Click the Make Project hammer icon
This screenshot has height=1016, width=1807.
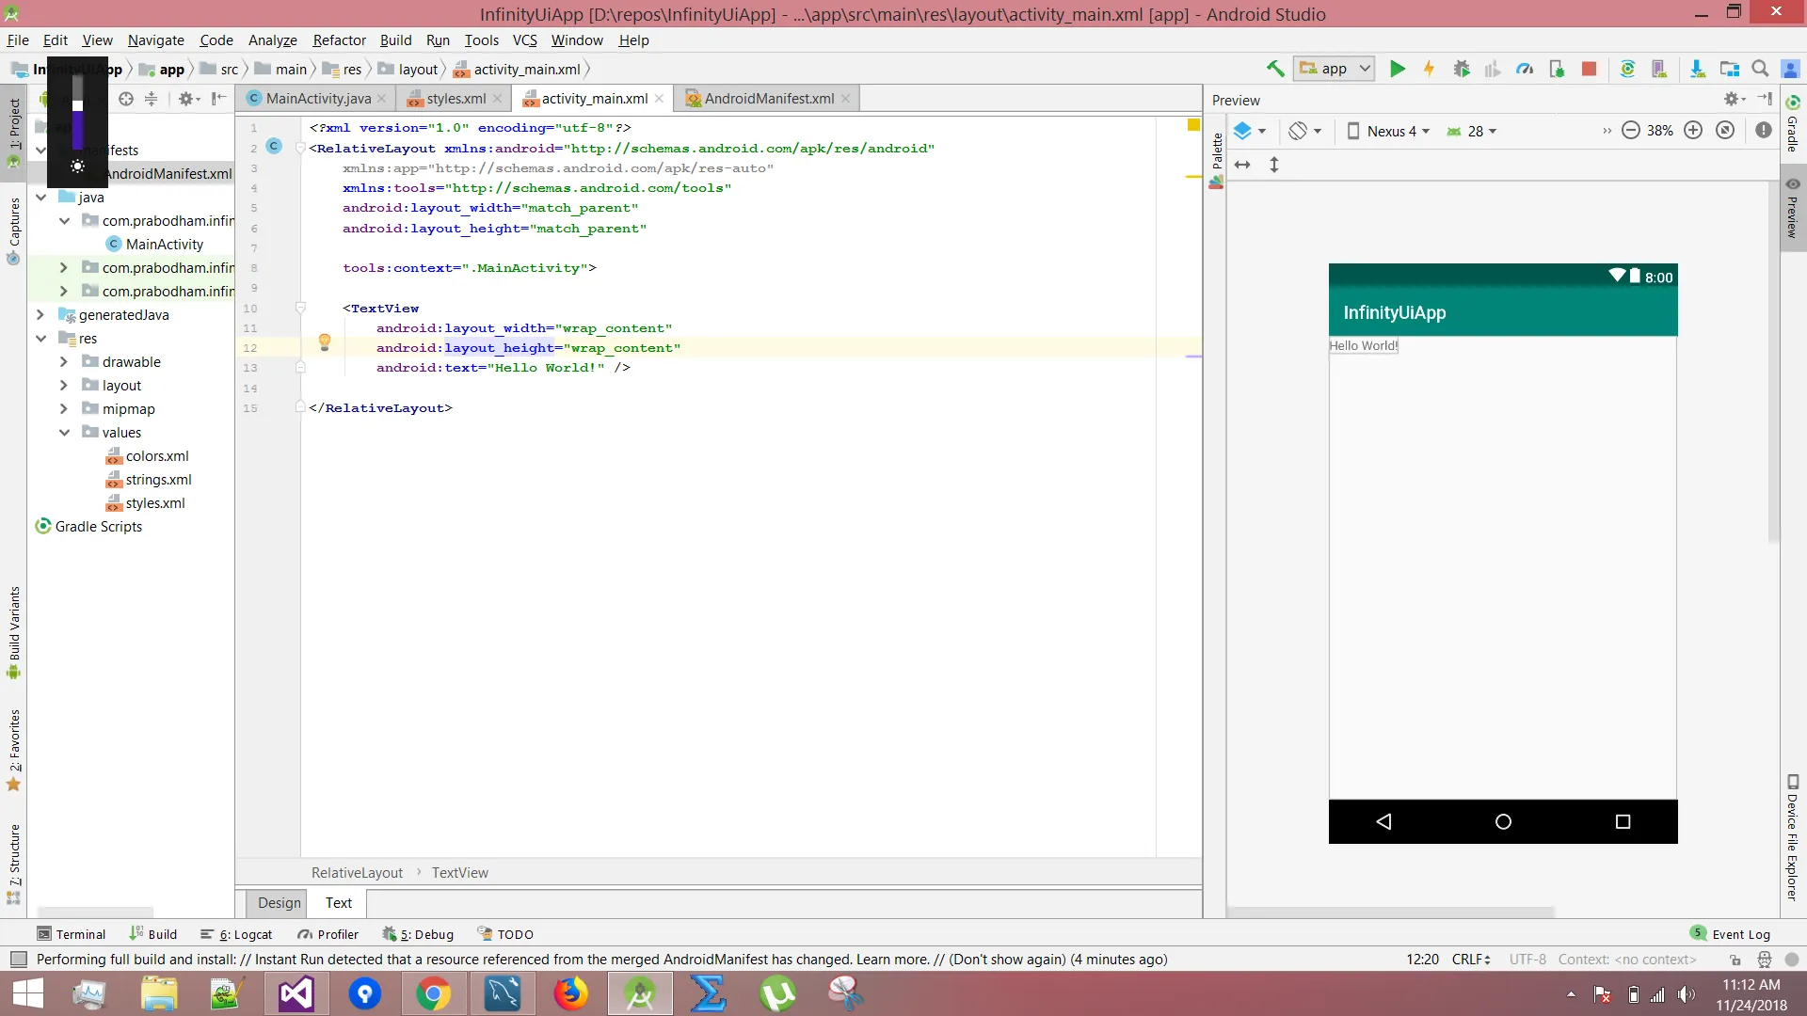coord(1275,69)
